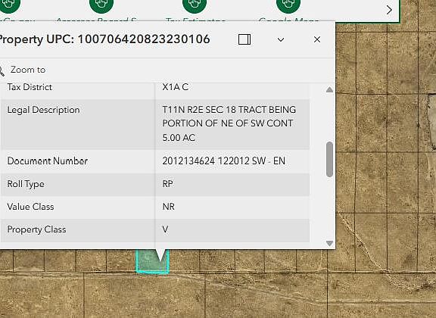Select the Roll Type row
Screen dimensions: 436x318
155,184
